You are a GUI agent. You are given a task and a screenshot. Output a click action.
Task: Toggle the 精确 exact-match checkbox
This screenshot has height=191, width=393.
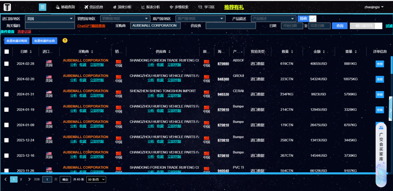[x=313, y=18]
